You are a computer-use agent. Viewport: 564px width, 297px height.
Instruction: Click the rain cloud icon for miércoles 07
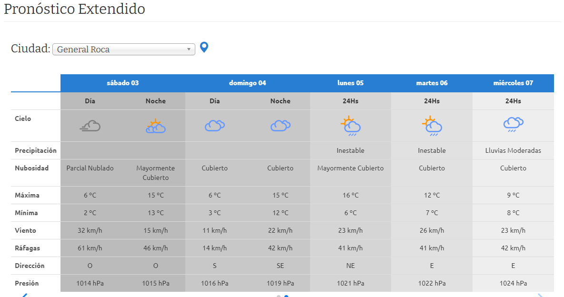pos(513,125)
